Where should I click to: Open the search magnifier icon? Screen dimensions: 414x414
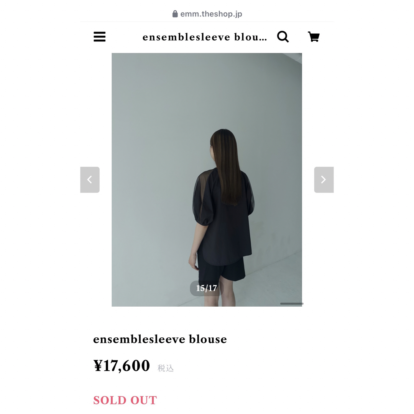pyautogui.click(x=283, y=37)
